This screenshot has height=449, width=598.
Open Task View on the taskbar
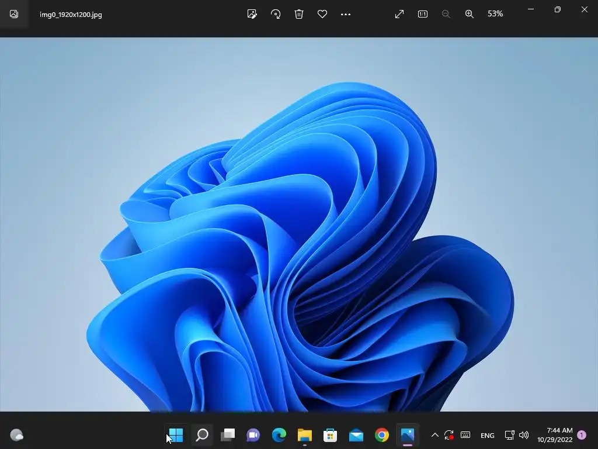tap(228, 435)
